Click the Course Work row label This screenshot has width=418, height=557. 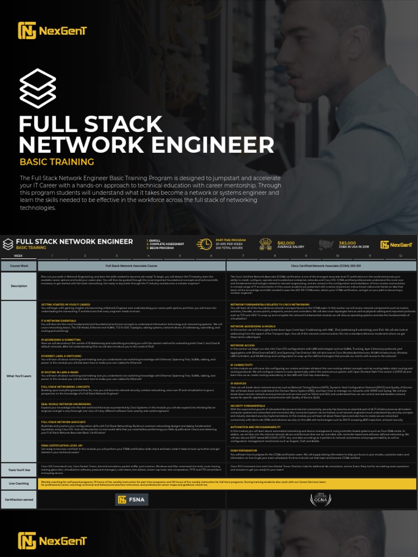click(x=19, y=265)
